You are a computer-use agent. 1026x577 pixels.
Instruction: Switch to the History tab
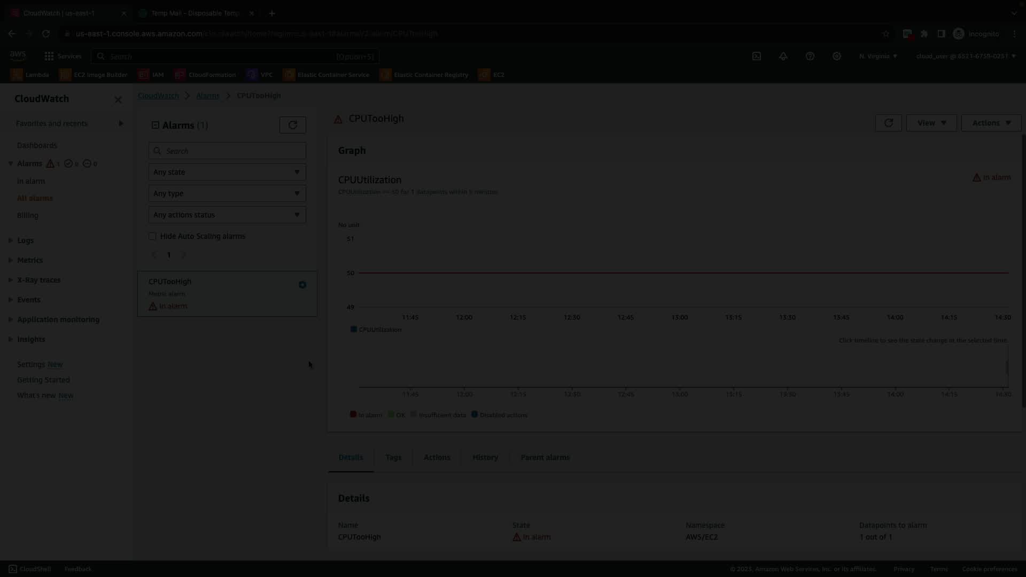pos(485,457)
